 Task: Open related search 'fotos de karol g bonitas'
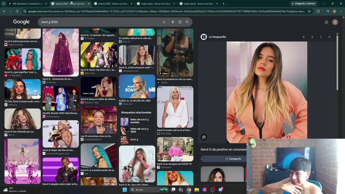click(137, 121)
